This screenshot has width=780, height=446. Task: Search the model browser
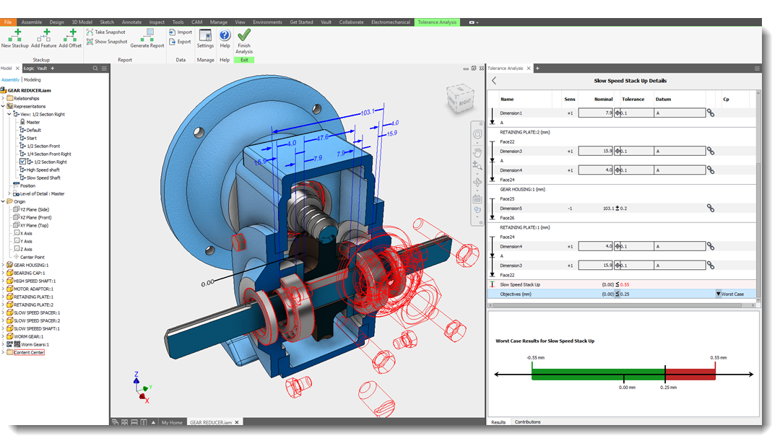coord(95,68)
